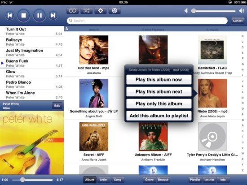Edit the current playlist
Image resolution: width=247 pixels, height=185 pixels.
click(x=57, y=106)
